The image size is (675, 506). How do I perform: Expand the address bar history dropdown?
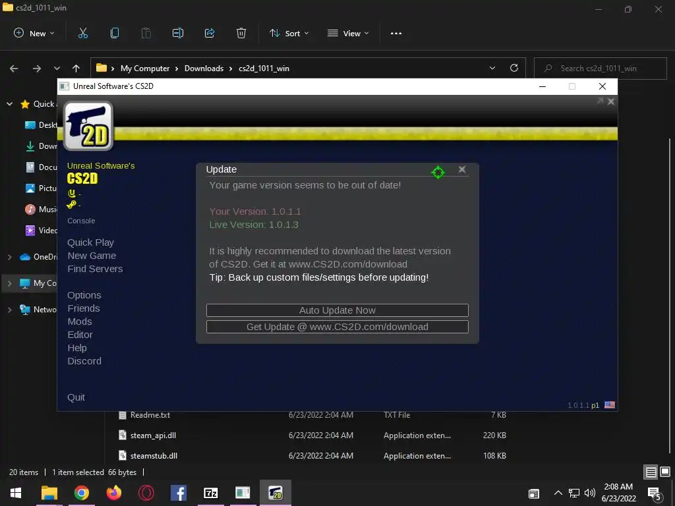pos(492,68)
